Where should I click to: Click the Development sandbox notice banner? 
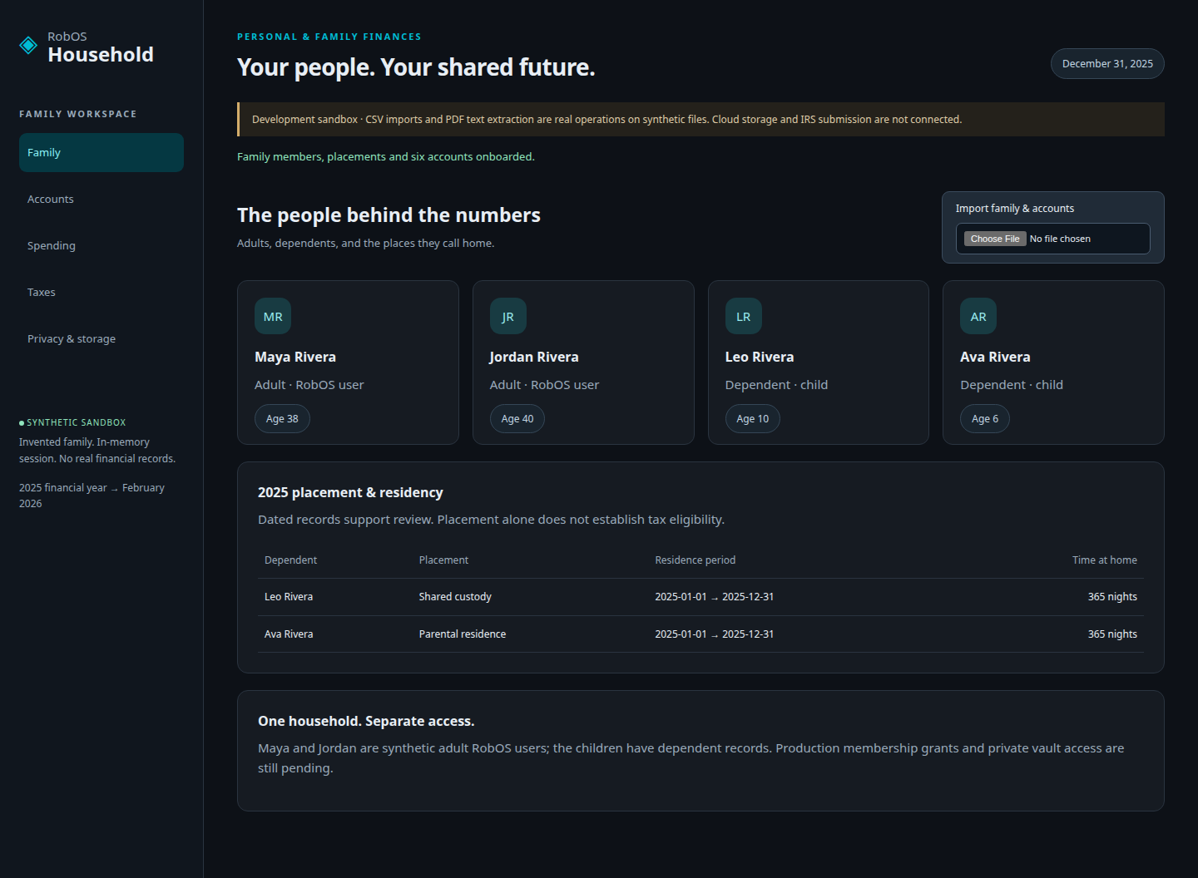tap(700, 120)
